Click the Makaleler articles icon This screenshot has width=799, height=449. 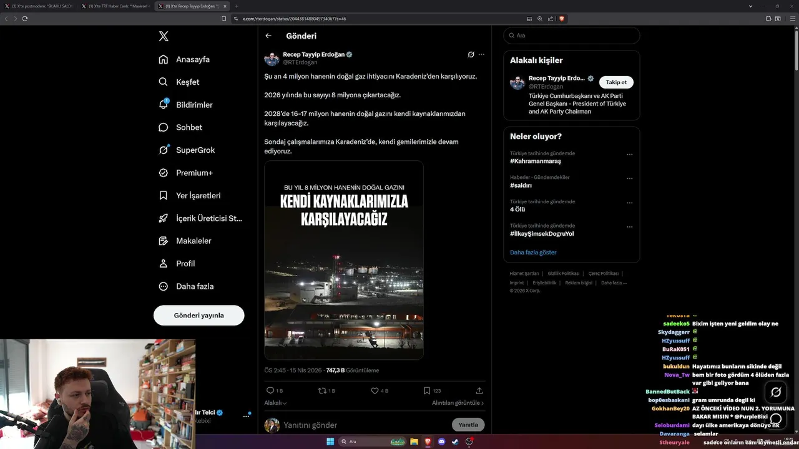pos(164,241)
